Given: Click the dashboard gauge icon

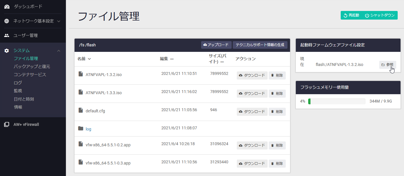Looking at the screenshot, I should point(7,6).
